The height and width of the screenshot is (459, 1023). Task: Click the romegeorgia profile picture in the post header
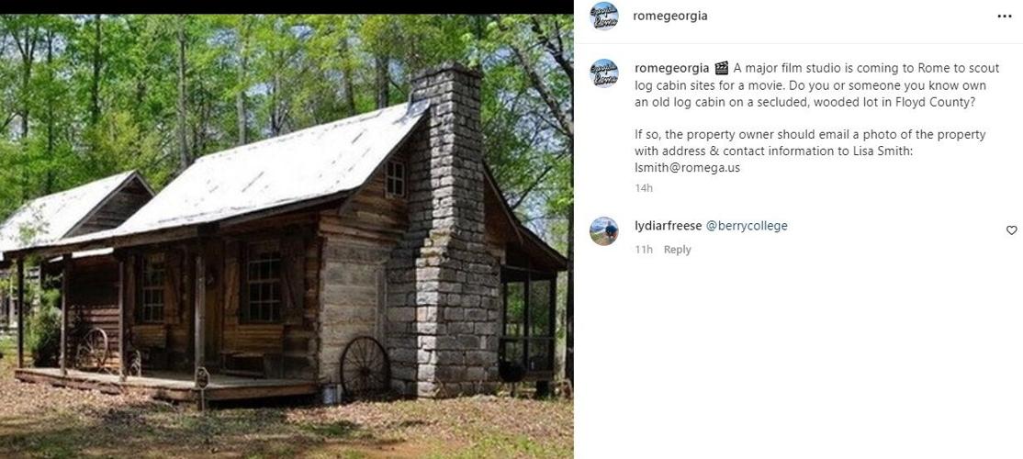point(603,17)
